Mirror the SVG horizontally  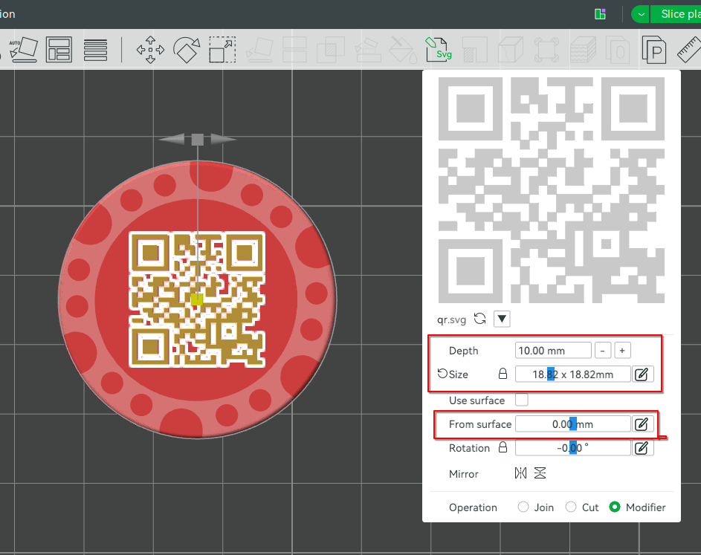(x=520, y=473)
